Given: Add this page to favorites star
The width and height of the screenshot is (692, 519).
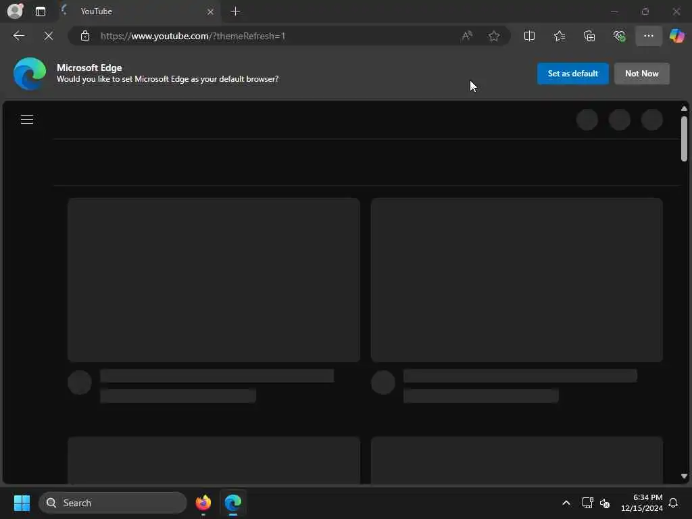Looking at the screenshot, I should point(494,36).
